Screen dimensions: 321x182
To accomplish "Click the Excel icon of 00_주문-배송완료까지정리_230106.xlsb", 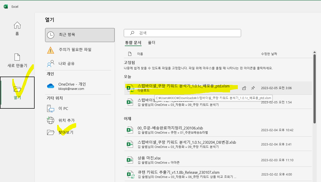I will click(x=130, y=130).
